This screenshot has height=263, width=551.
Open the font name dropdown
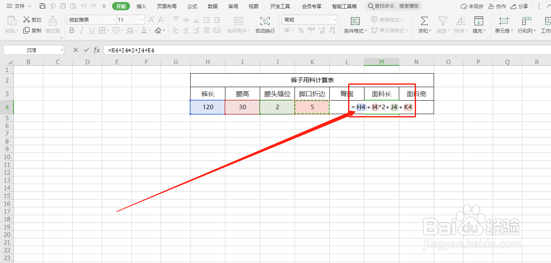pos(113,19)
